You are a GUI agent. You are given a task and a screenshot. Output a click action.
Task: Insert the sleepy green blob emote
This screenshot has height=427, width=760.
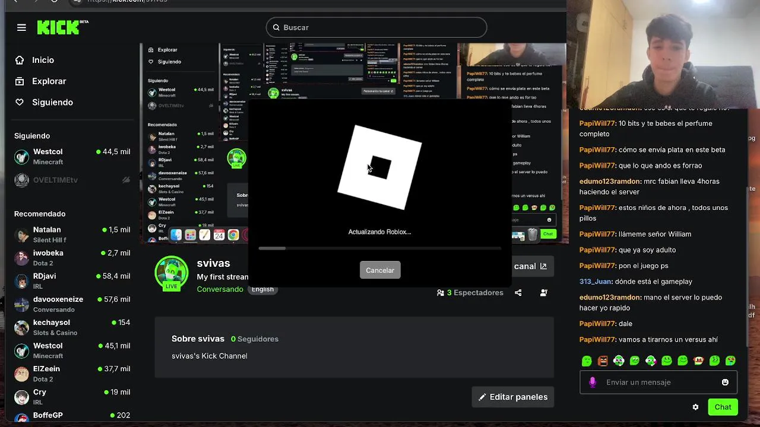(587, 361)
